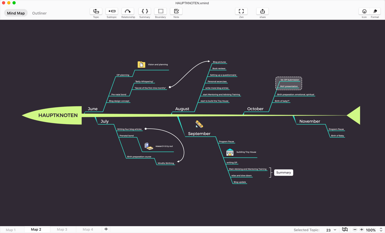
Task: Click the Summary topic box
Action: coord(283,173)
